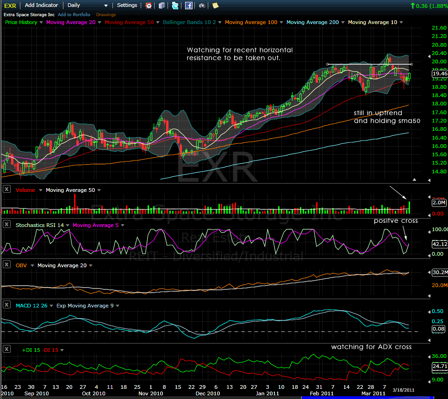Open the magenta Moving Average 20 dropdown arrow
Screen dimensions: 448x399
pos(100,22)
